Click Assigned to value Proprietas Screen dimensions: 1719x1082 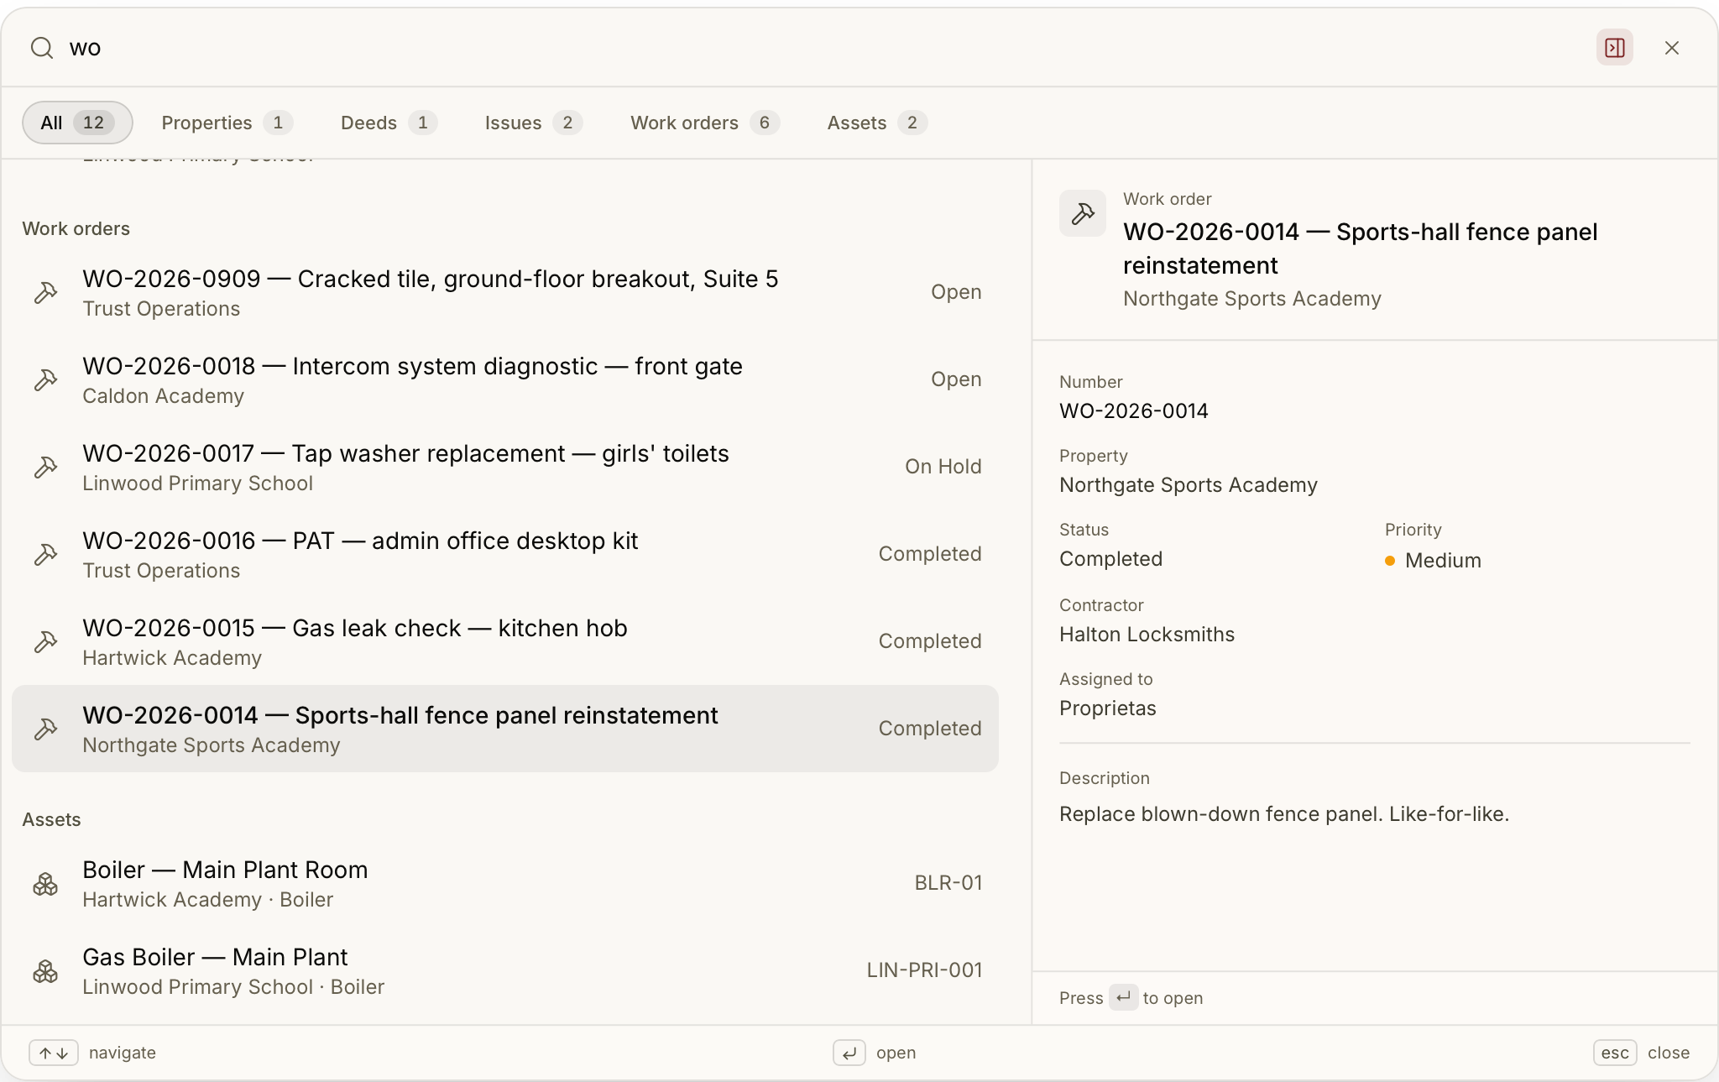pyautogui.click(x=1107, y=708)
